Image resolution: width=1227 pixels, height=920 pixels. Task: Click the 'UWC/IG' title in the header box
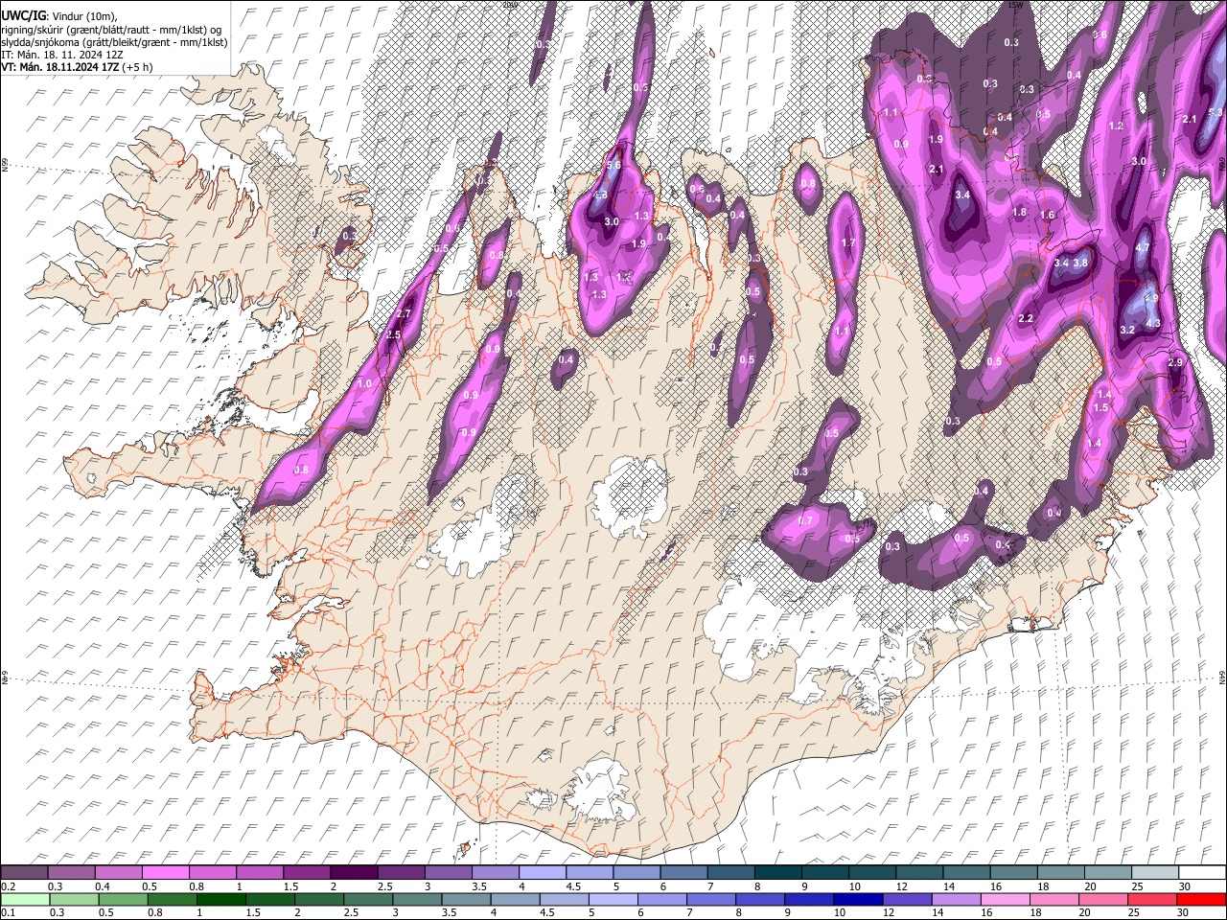pyautogui.click(x=24, y=15)
